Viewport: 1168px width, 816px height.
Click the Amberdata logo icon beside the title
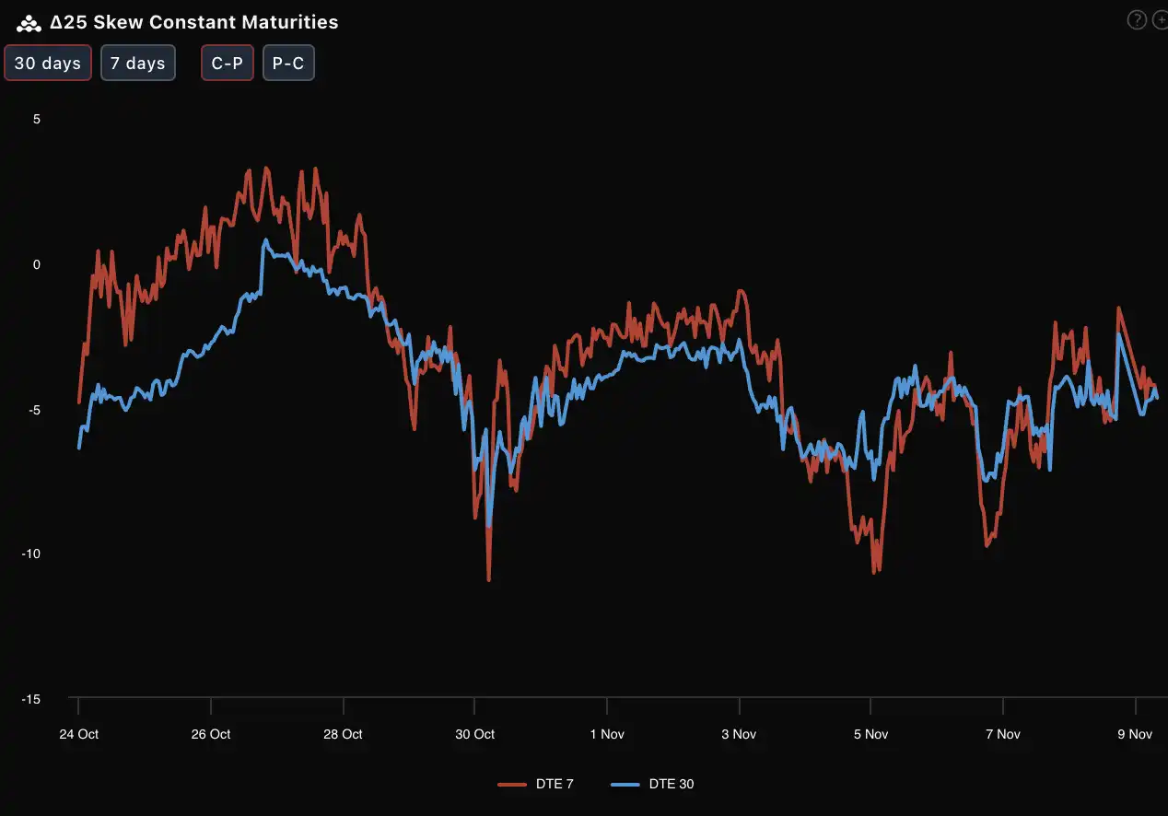pyautogui.click(x=29, y=23)
